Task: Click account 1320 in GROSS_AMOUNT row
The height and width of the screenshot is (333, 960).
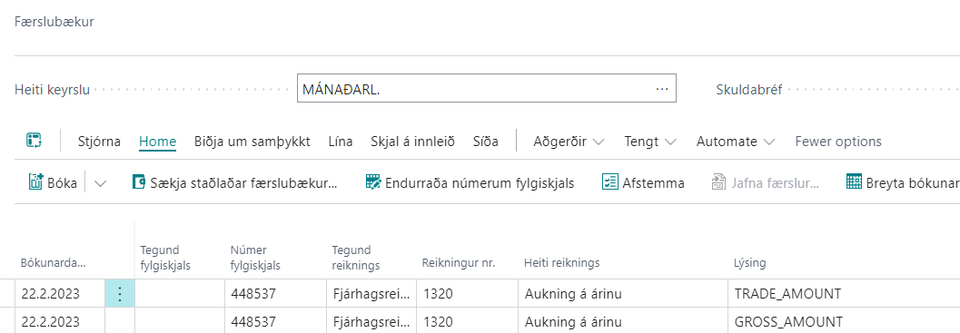Action: (467, 321)
